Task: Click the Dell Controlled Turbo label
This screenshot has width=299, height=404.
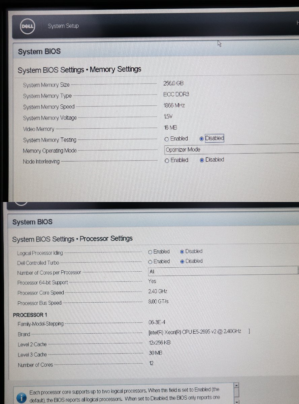Action: point(38,263)
